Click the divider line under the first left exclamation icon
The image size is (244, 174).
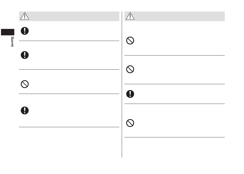(69, 41)
